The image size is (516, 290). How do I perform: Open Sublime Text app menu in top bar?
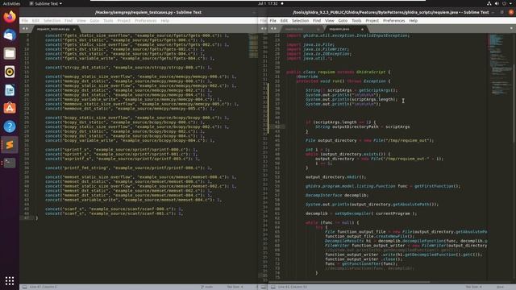[45, 3]
